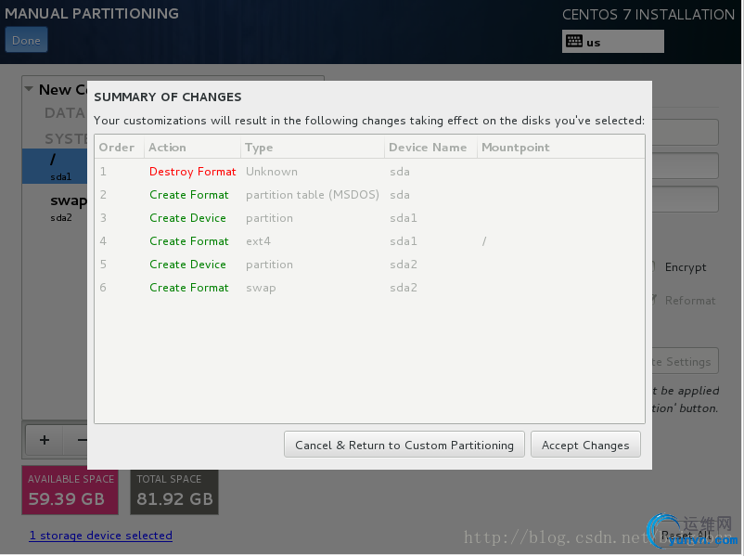744x556 pixels.
Task: Click the Order column header
Action: coord(117,148)
